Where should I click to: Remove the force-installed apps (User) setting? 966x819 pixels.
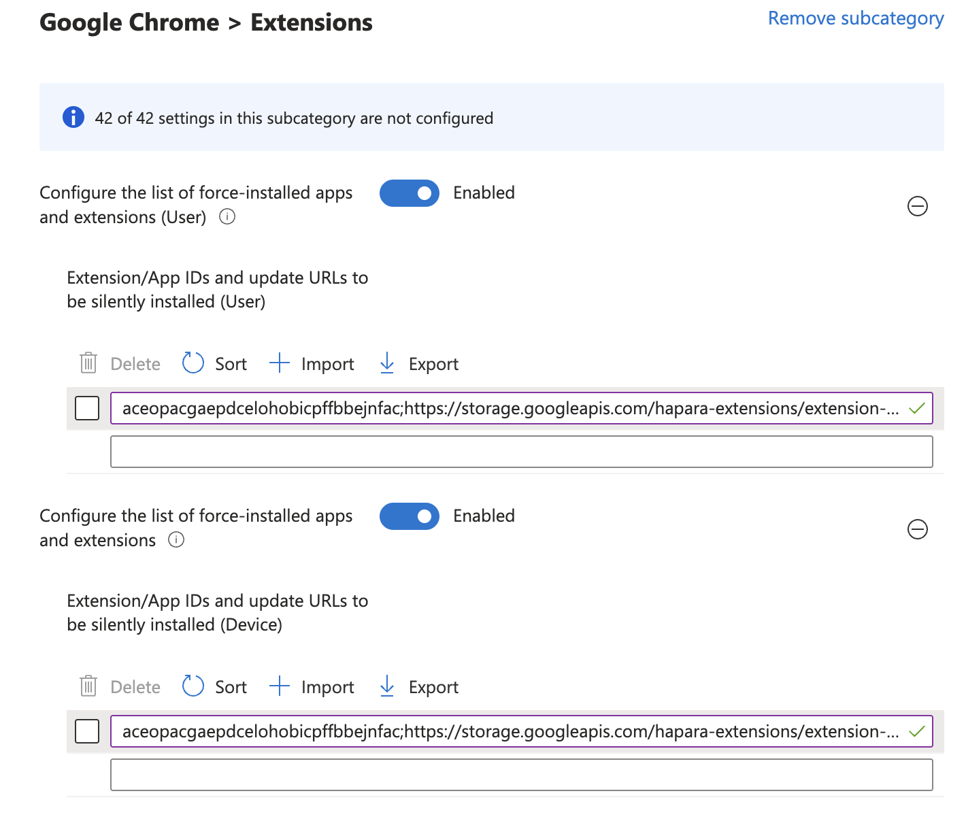[x=918, y=206]
